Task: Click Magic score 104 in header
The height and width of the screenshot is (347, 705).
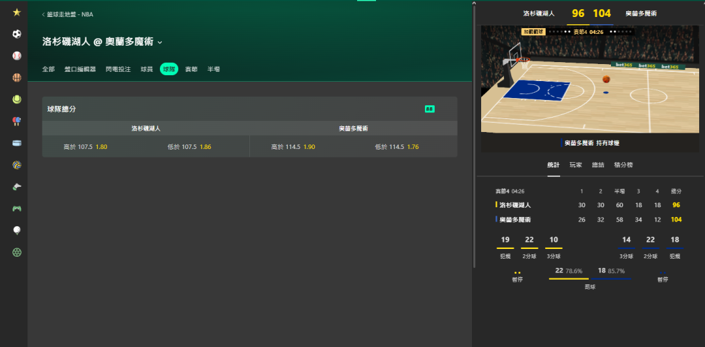Action: pos(602,14)
